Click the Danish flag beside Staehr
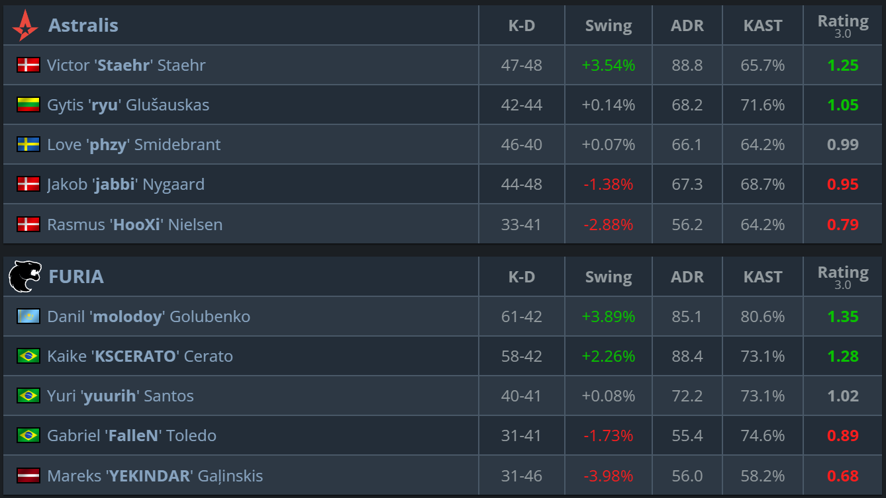This screenshot has height=498, width=886. point(28,65)
